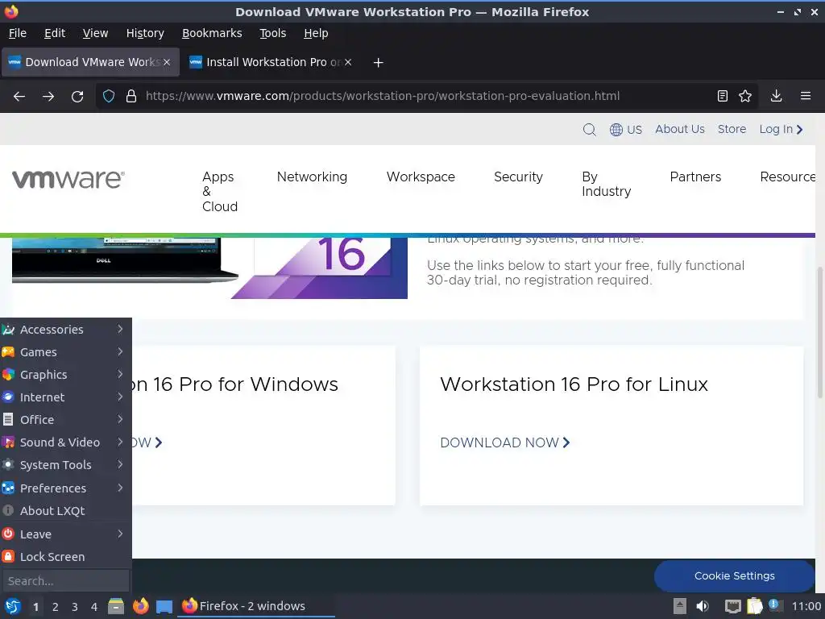Visit the VMware Store link

pyautogui.click(x=732, y=130)
